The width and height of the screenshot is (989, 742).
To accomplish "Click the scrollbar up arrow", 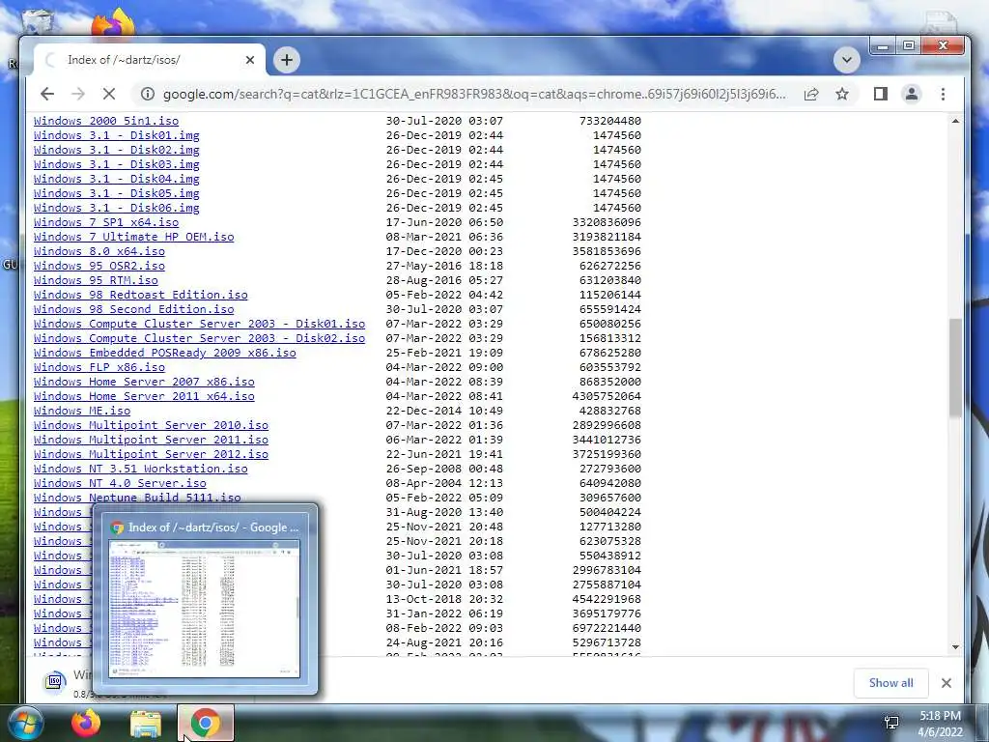I will coord(955,121).
